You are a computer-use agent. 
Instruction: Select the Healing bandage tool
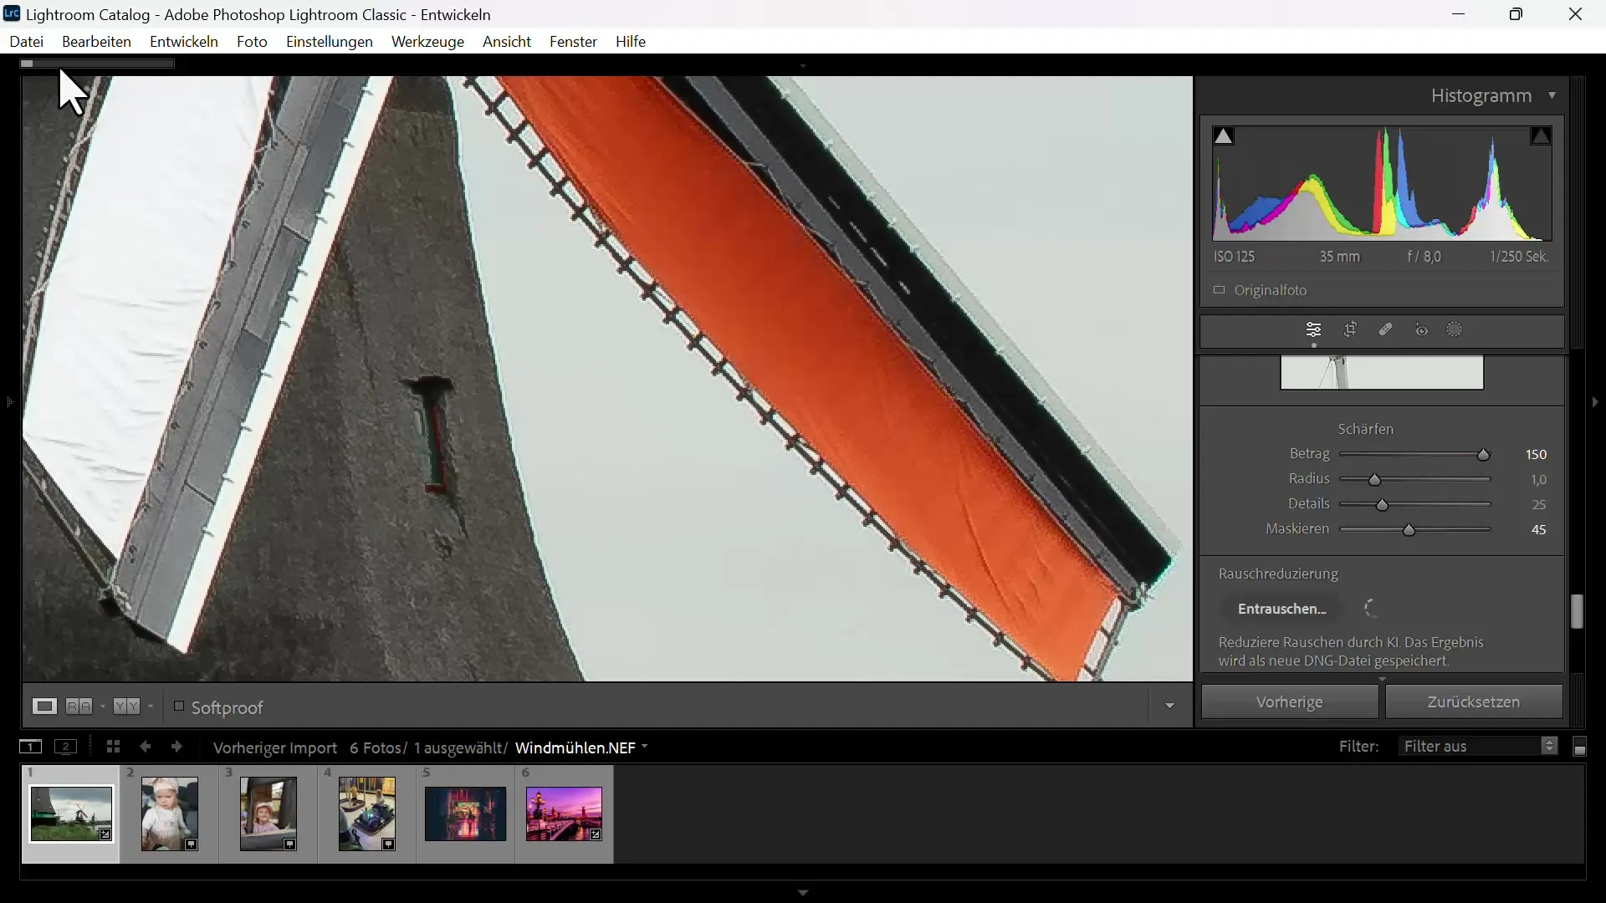1386,330
